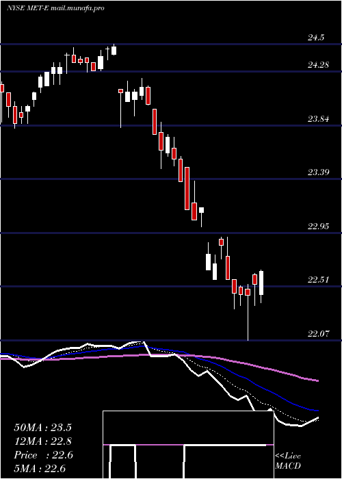Click the 50MA : 23.5 readout

[x=42, y=428]
